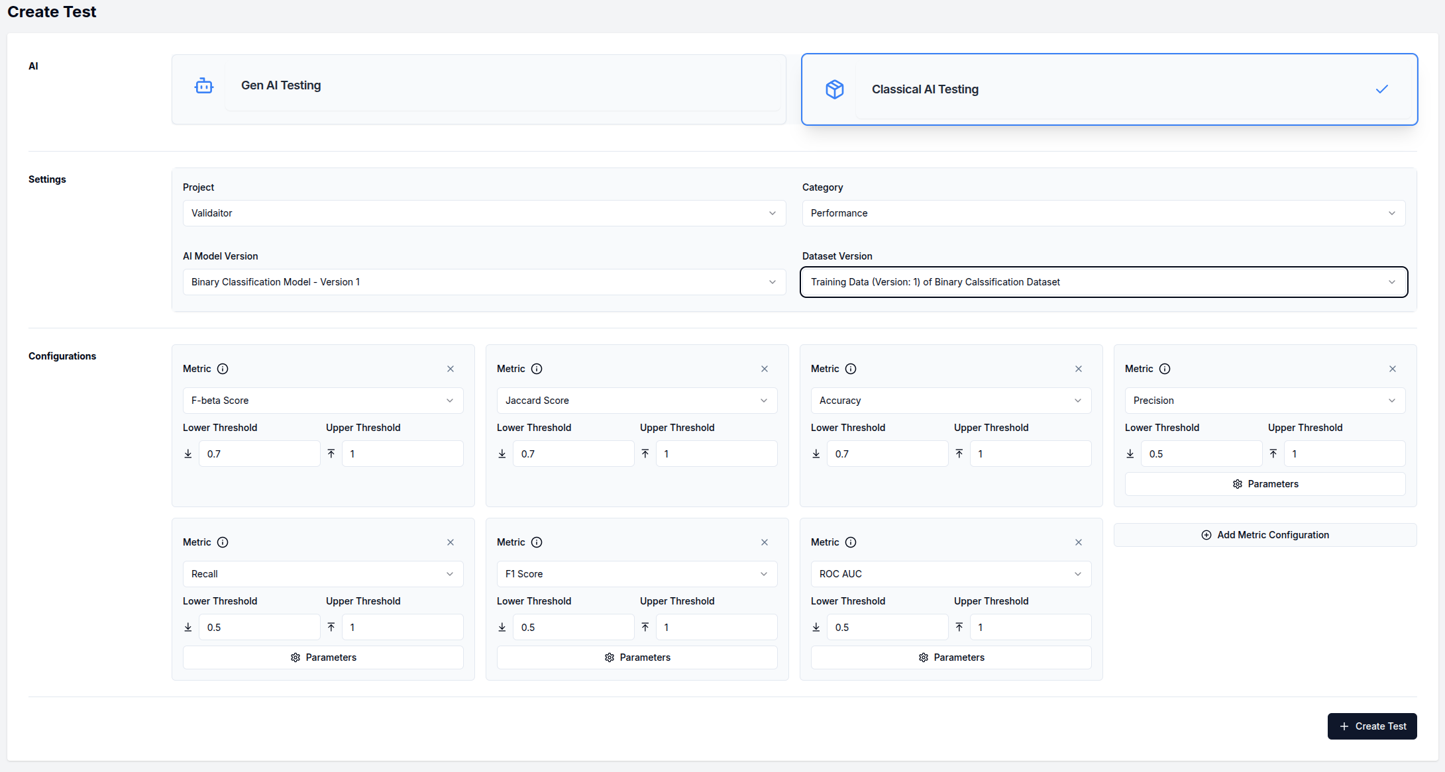
Task: Close the Accuracy metric card
Action: [1078, 369]
